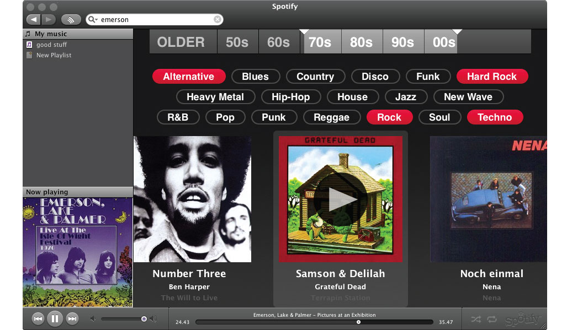This screenshot has width=567, height=330.
Task: Click the music note icon beside My music
Action: (x=28, y=34)
